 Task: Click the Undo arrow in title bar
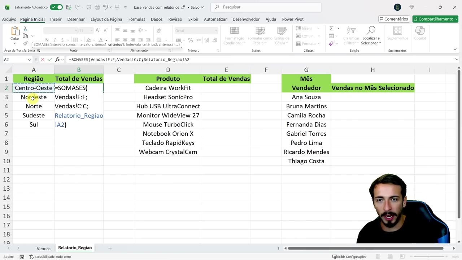[x=105, y=7]
